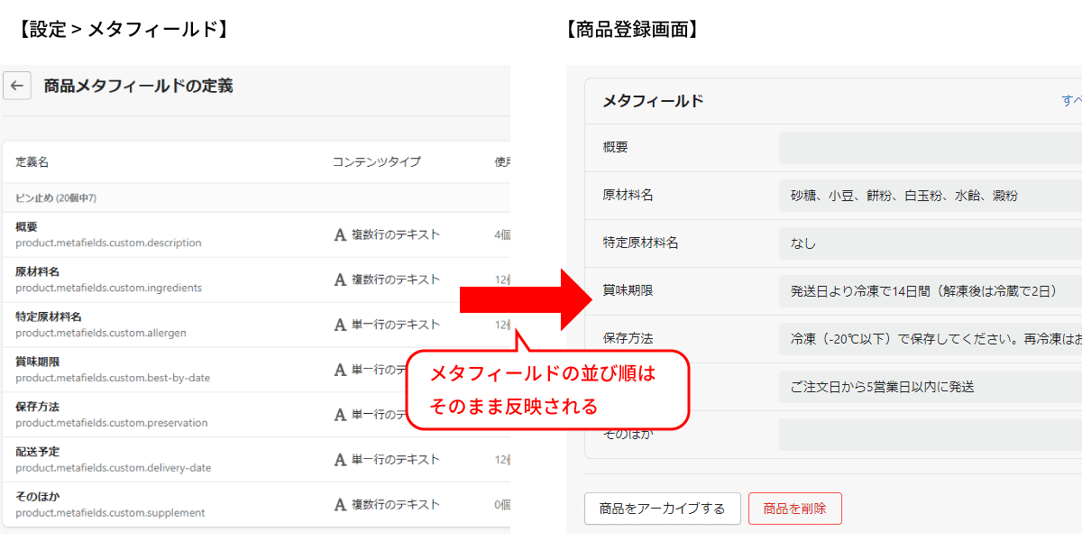Image resolution: width=1082 pixels, height=541 pixels.
Task: Click product.metafields.custom.preservation key text
Action: click(x=112, y=423)
